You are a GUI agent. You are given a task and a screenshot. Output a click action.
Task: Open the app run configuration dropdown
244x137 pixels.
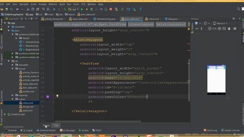tap(74, 9)
